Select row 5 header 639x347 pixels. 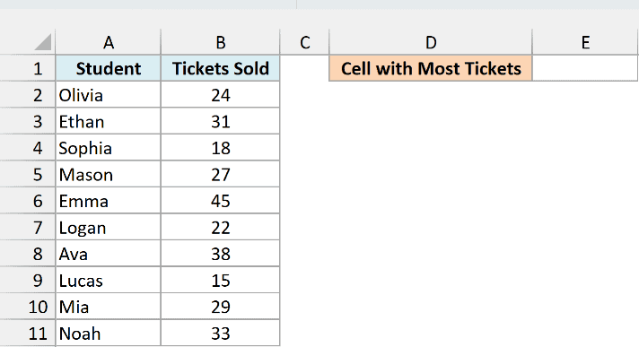point(27,174)
